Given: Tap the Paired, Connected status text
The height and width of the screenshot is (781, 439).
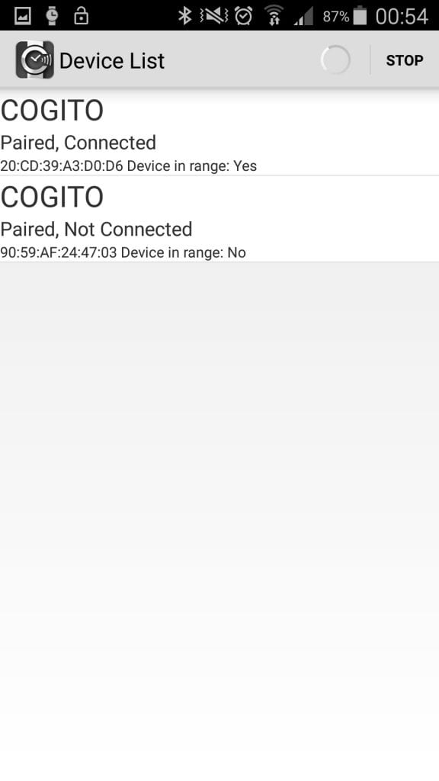Looking at the screenshot, I should [79, 143].
